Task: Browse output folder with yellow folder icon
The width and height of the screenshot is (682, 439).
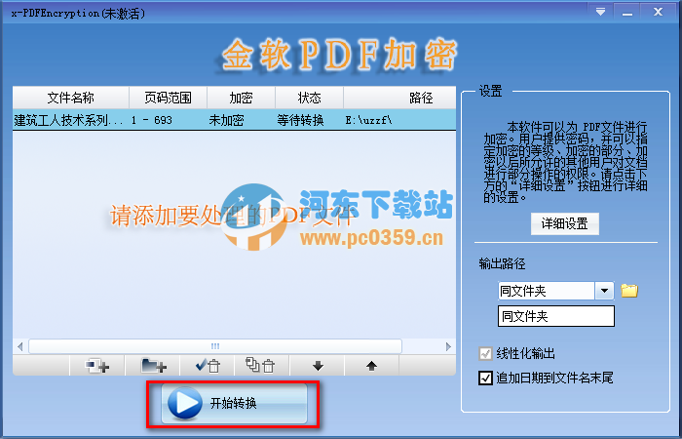Action: 629,291
